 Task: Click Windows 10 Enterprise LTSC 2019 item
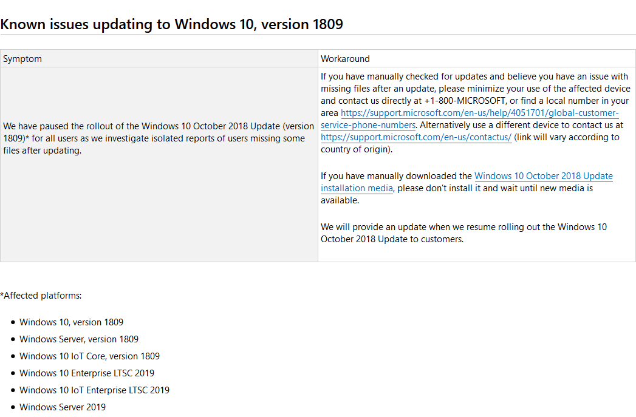(87, 374)
